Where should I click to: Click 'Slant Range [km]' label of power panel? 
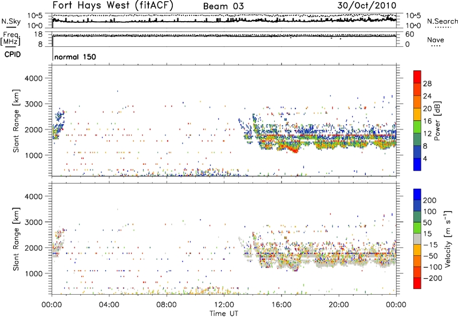pyautogui.click(x=16, y=121)
